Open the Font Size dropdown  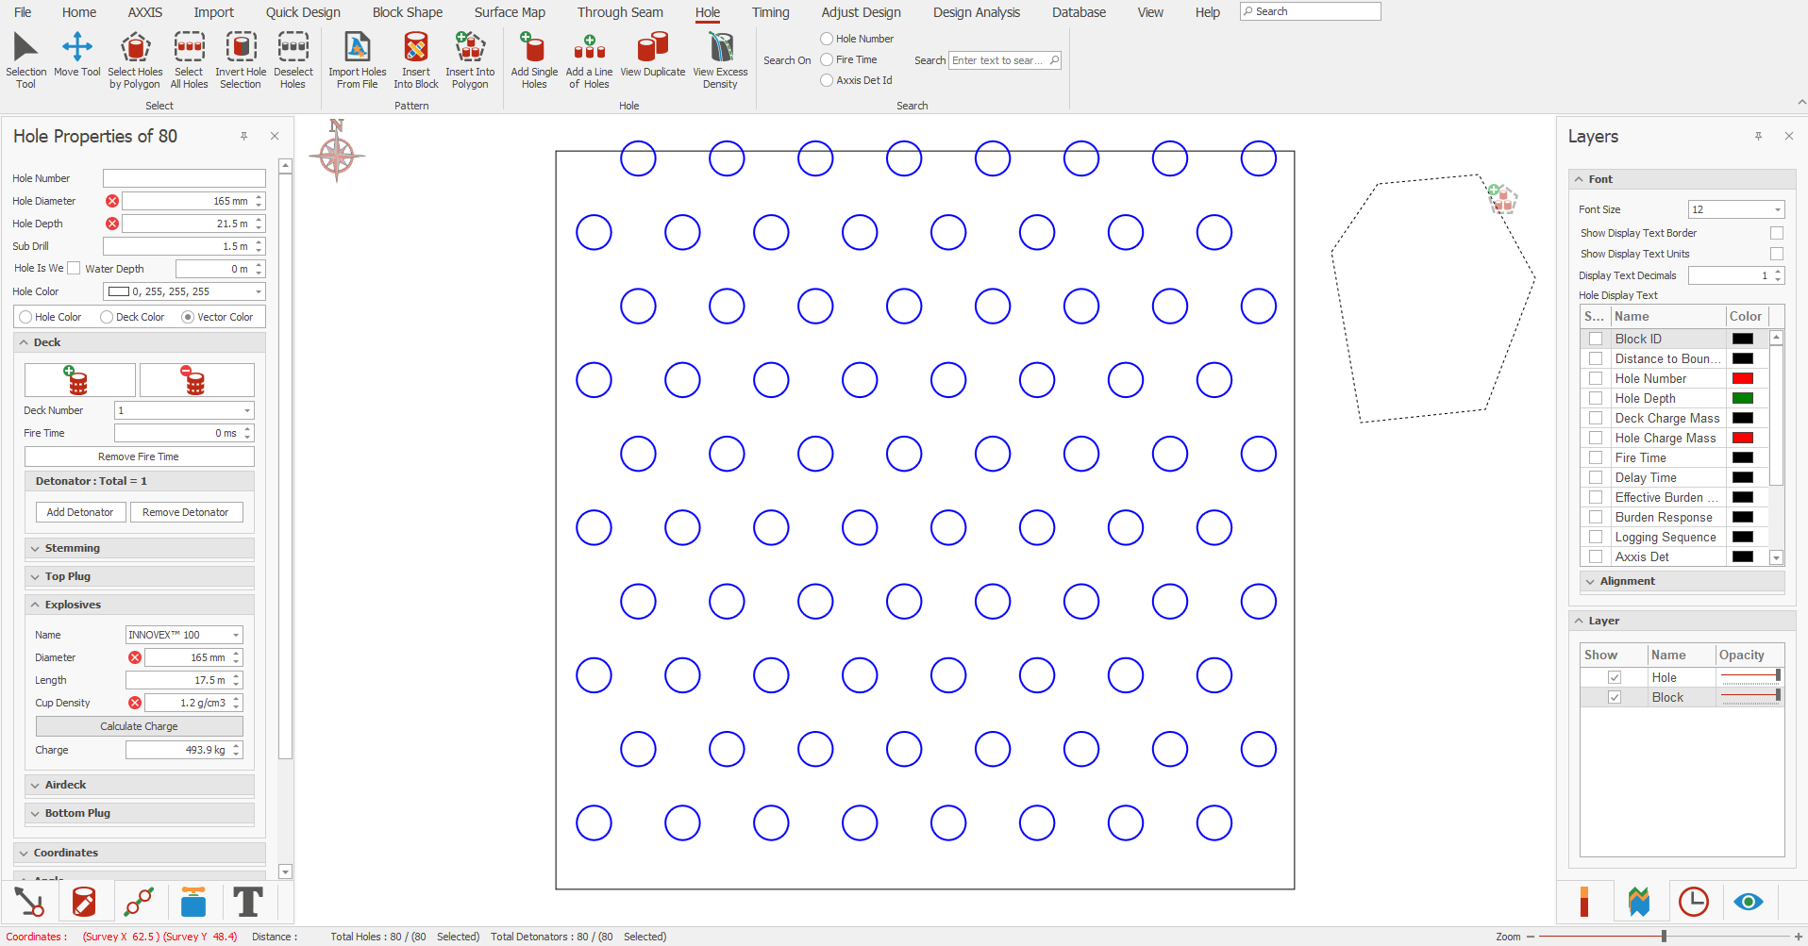pyautogui.click(x=1777, y=209)
